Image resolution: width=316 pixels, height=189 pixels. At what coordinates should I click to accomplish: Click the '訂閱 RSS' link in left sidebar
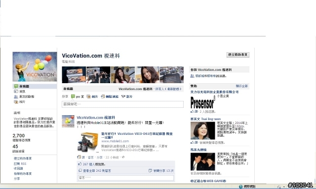20,163
